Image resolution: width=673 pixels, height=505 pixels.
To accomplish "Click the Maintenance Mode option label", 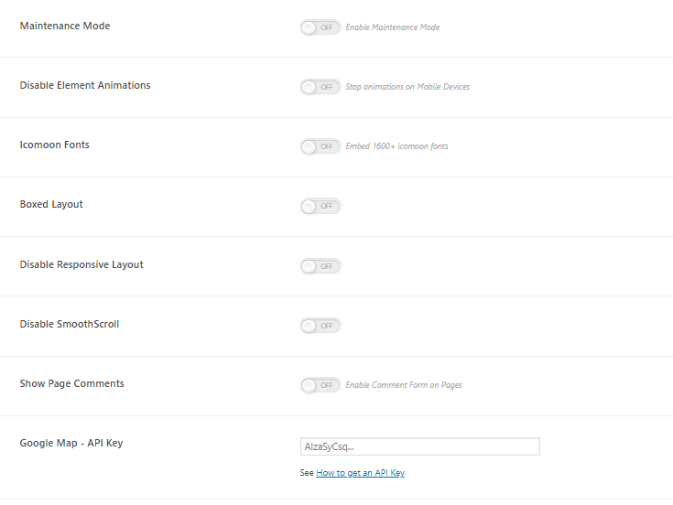I will [65, 26].
